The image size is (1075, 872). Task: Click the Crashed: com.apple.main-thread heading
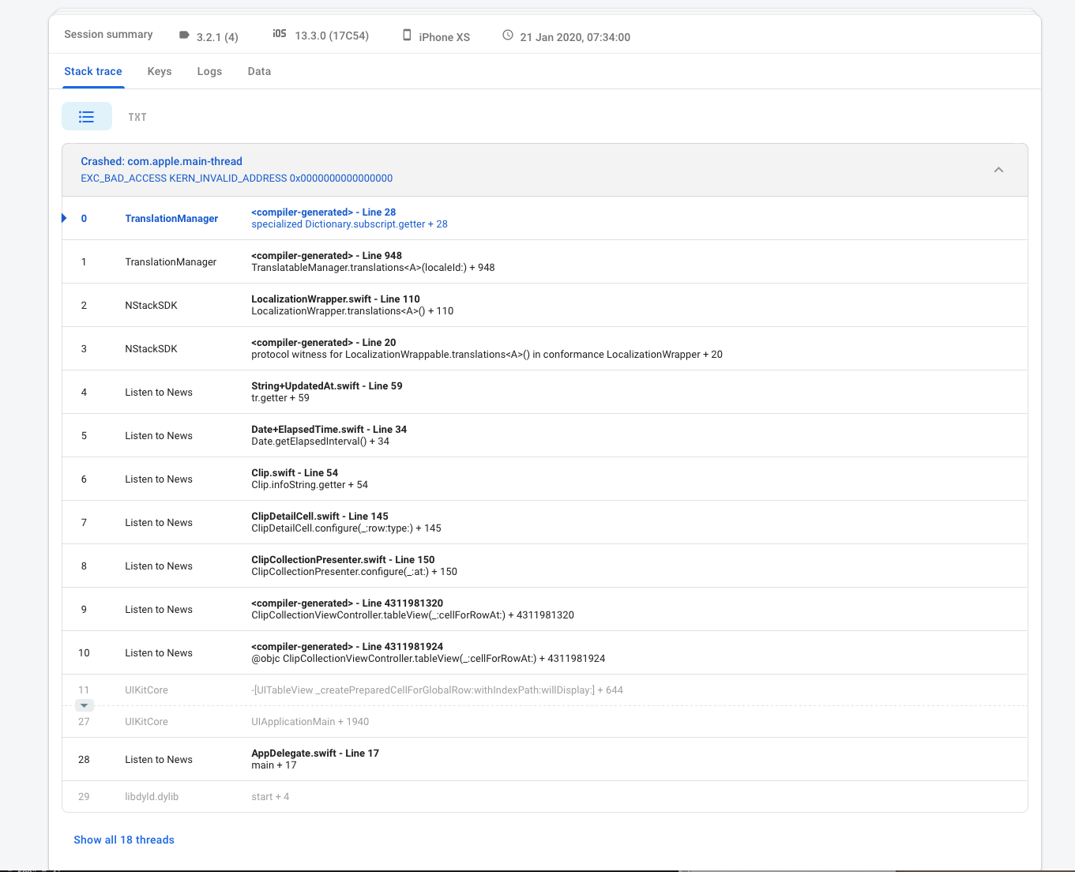click(162, 161)
